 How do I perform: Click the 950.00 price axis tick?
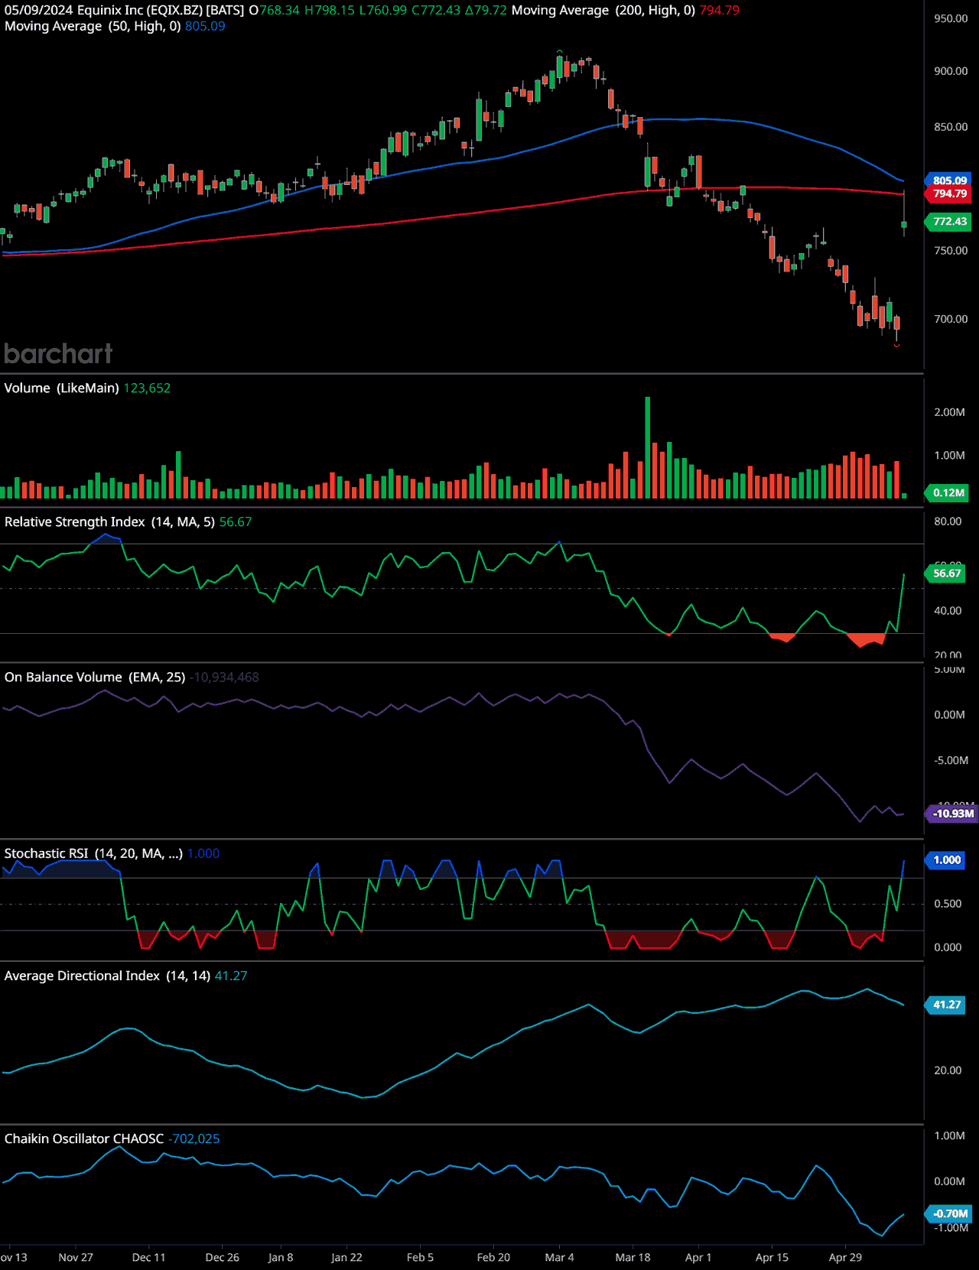click(951, 19)
